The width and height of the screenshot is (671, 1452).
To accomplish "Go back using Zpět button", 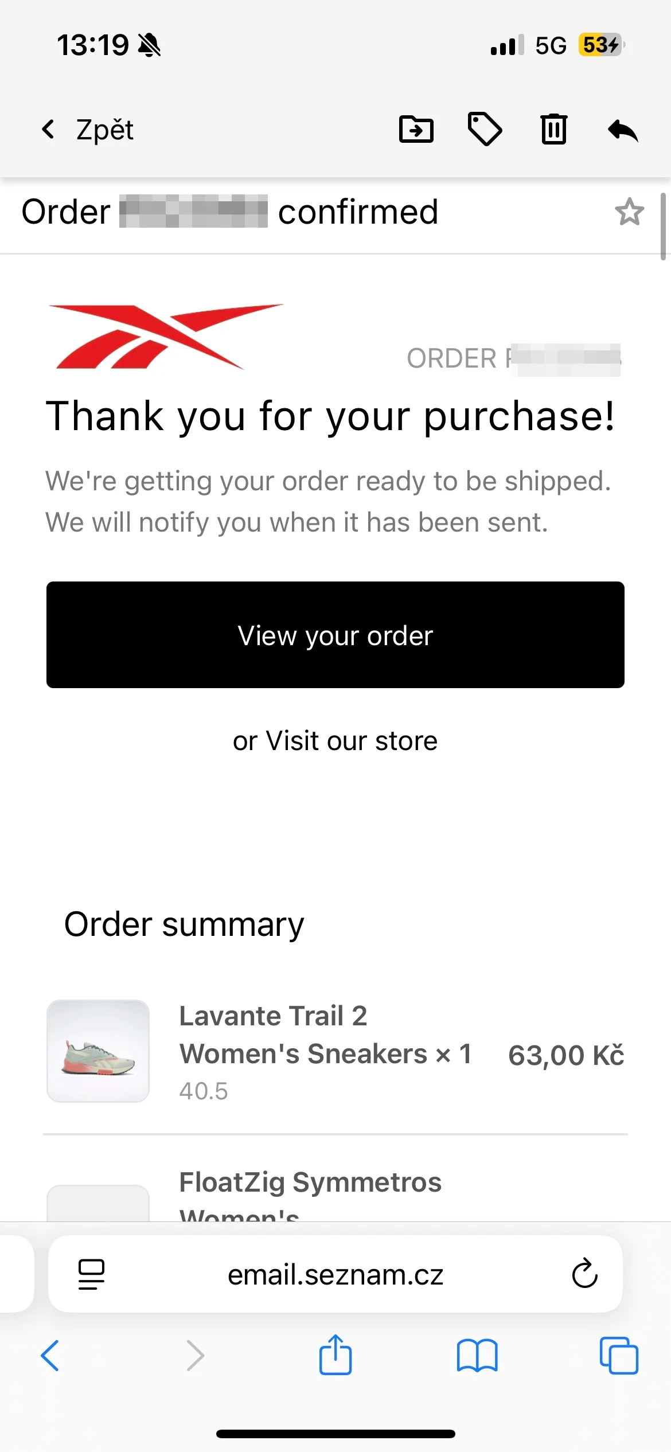I will pos(87,130).
